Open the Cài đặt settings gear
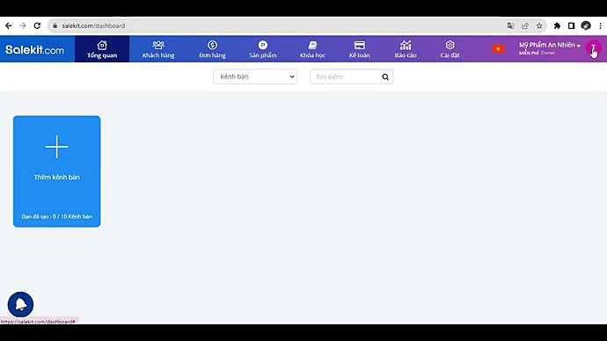This screenshot has width=607, height=341. [450, 49]
